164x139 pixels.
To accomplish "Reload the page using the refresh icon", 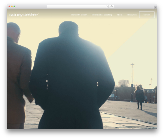I will [x=107, y=6].
